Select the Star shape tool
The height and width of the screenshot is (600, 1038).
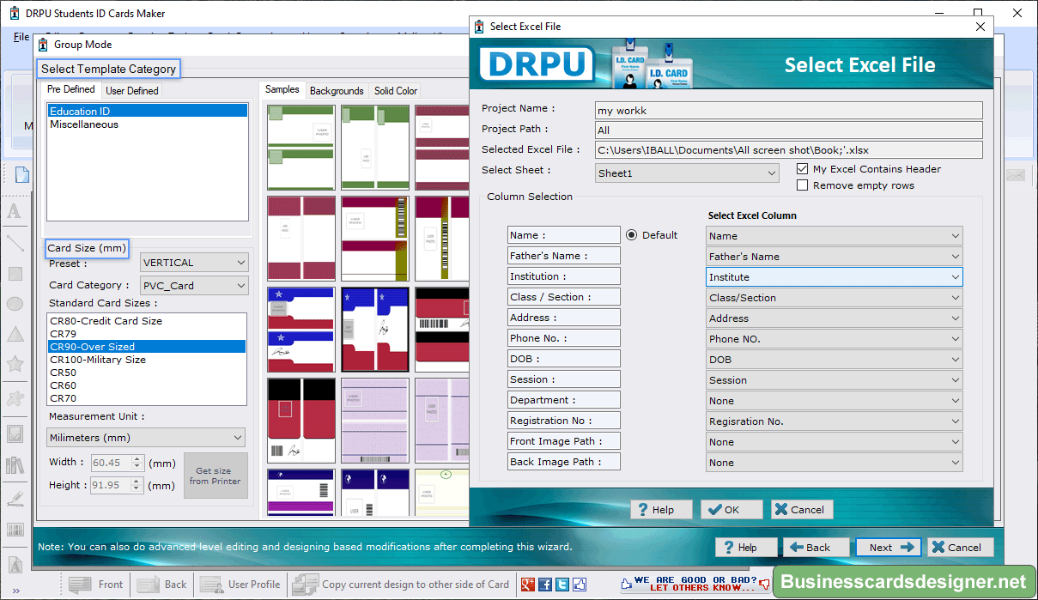click(x=15, y=365)
